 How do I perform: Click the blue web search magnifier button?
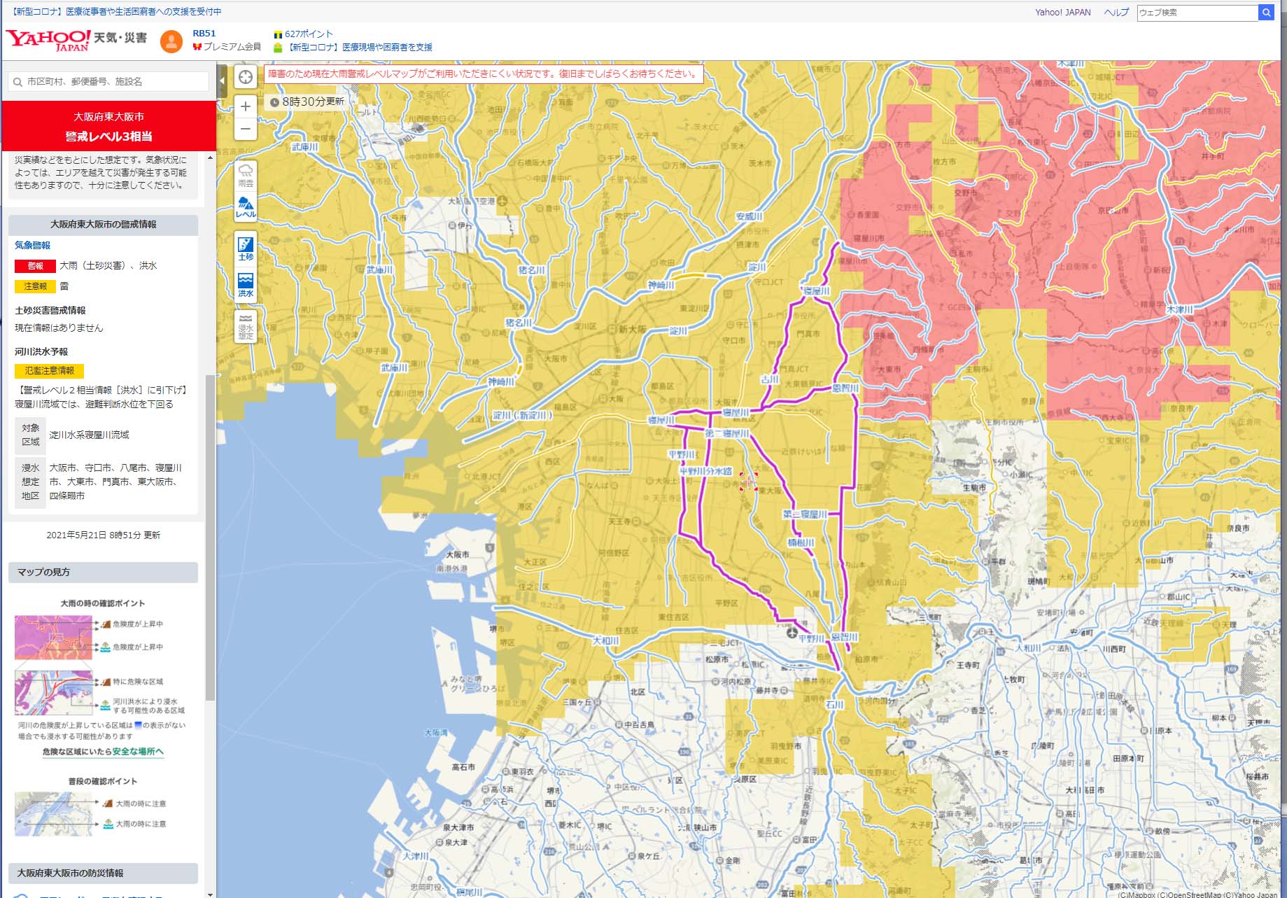click(1265, 13)
